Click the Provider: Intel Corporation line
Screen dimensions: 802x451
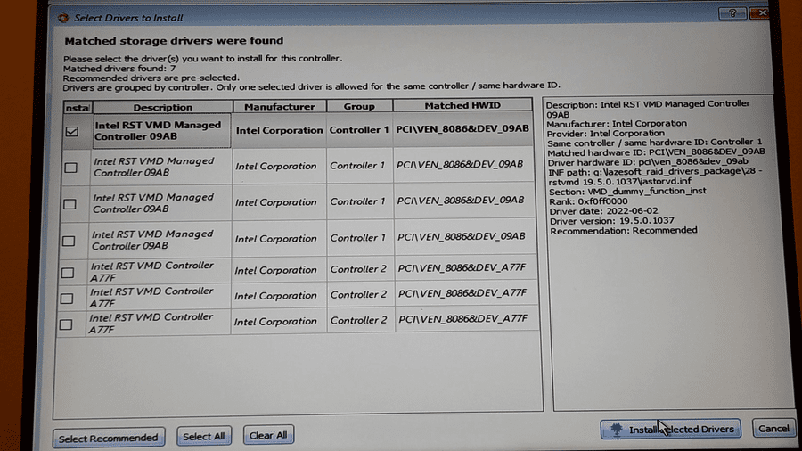coord(606,134)
